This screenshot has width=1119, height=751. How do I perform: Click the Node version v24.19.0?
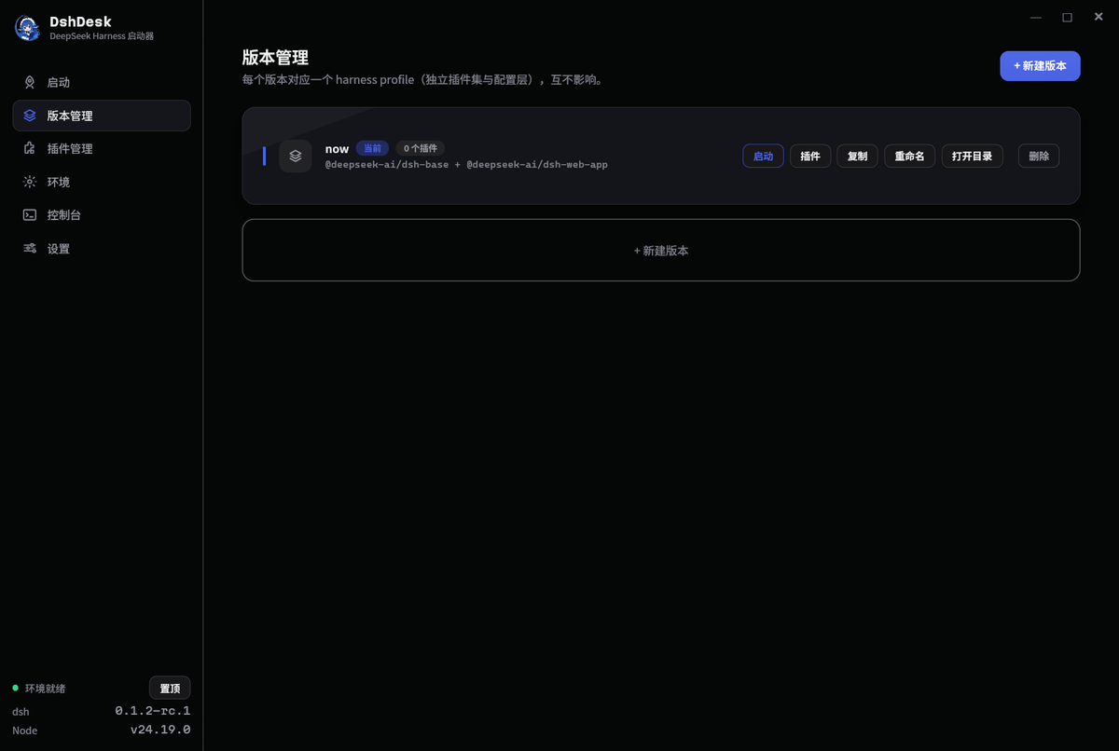coord(160,730)
